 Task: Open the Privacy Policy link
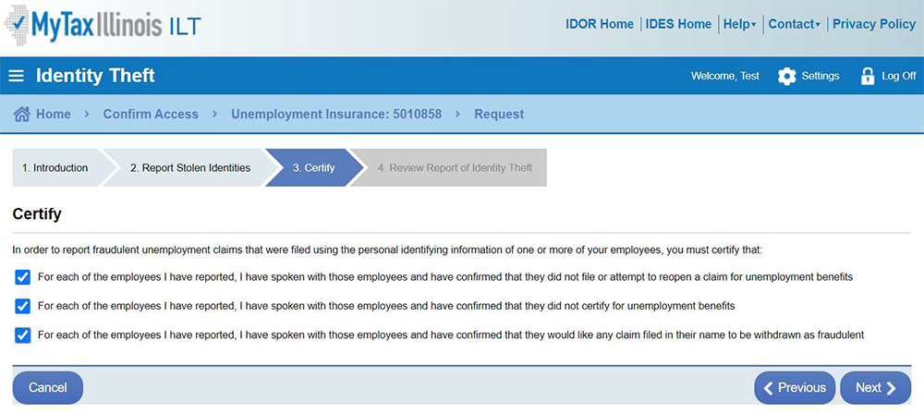[x=873, y=24]
